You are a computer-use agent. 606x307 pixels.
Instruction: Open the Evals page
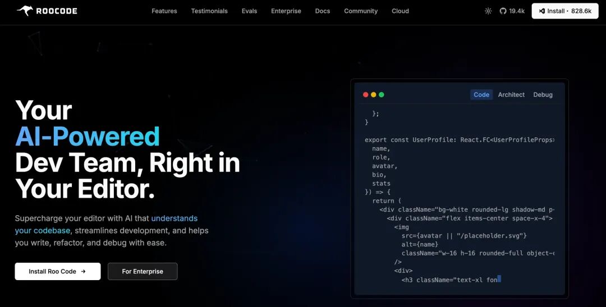(x=249, y=11)
